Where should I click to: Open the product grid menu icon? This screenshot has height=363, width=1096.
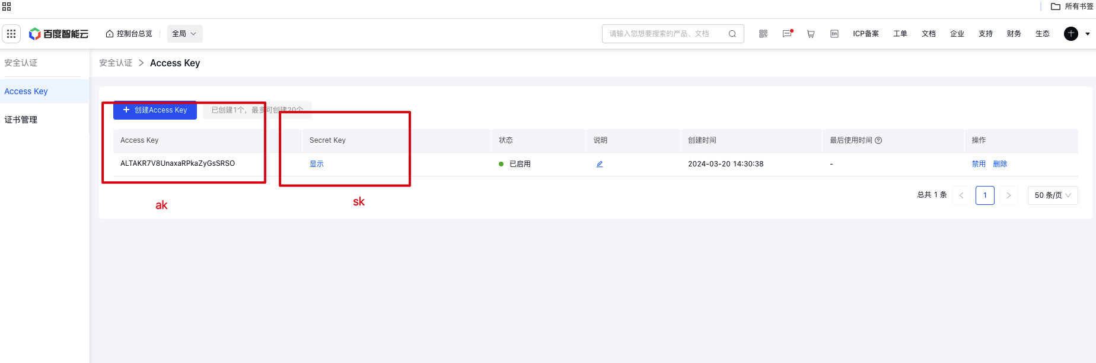point(11,34)
